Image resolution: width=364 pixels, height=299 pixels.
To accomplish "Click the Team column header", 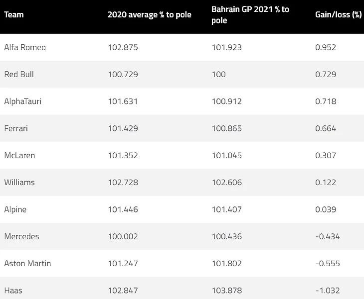I will [x=14, y=14].
